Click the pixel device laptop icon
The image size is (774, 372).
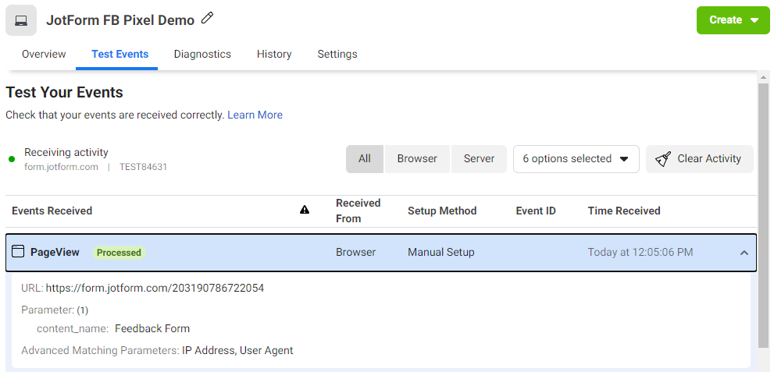(x=21, y=20)
